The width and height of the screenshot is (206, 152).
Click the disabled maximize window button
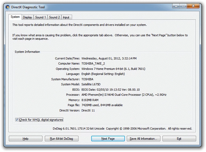183,6
